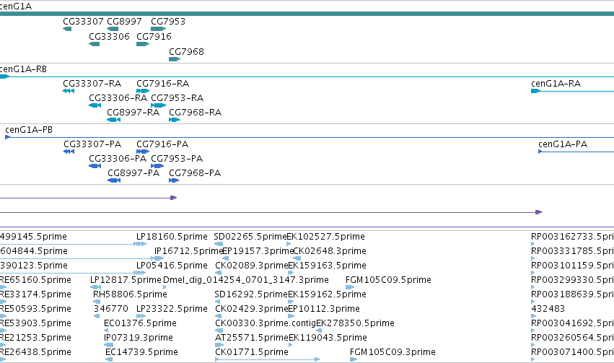Image resolution: width=614 pixels, height=363 pixels.
Task: Click the RE21253.5prime EST label
Action: tap(35, 338)
